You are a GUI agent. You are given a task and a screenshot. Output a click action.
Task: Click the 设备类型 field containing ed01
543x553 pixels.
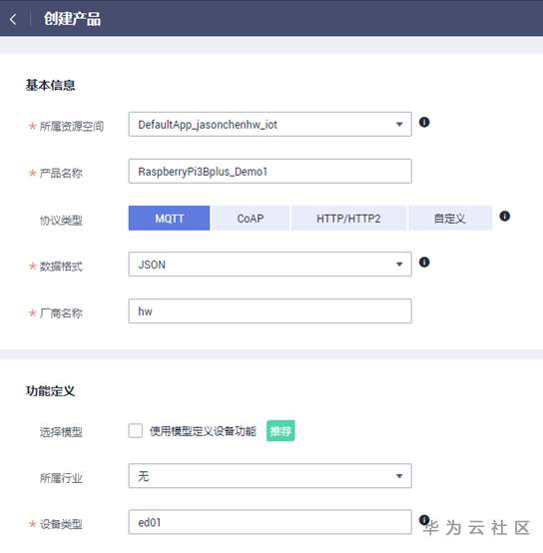pos(271,522)
